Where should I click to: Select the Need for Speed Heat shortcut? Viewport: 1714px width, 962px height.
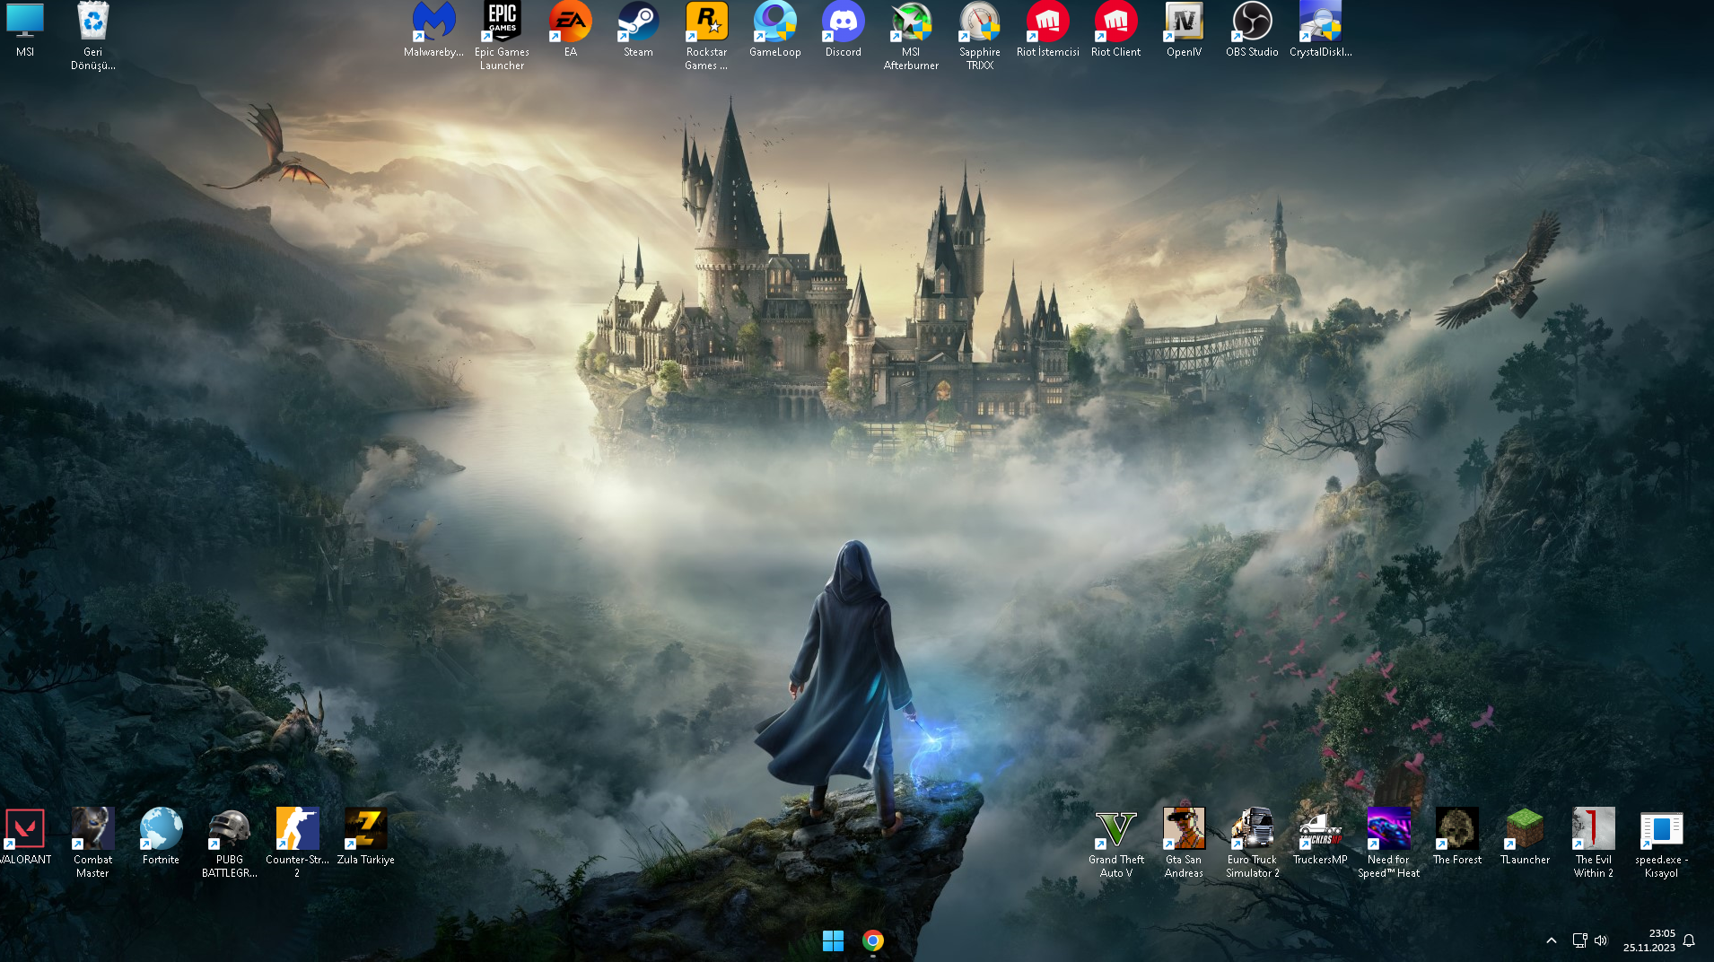pos(1389,843)
